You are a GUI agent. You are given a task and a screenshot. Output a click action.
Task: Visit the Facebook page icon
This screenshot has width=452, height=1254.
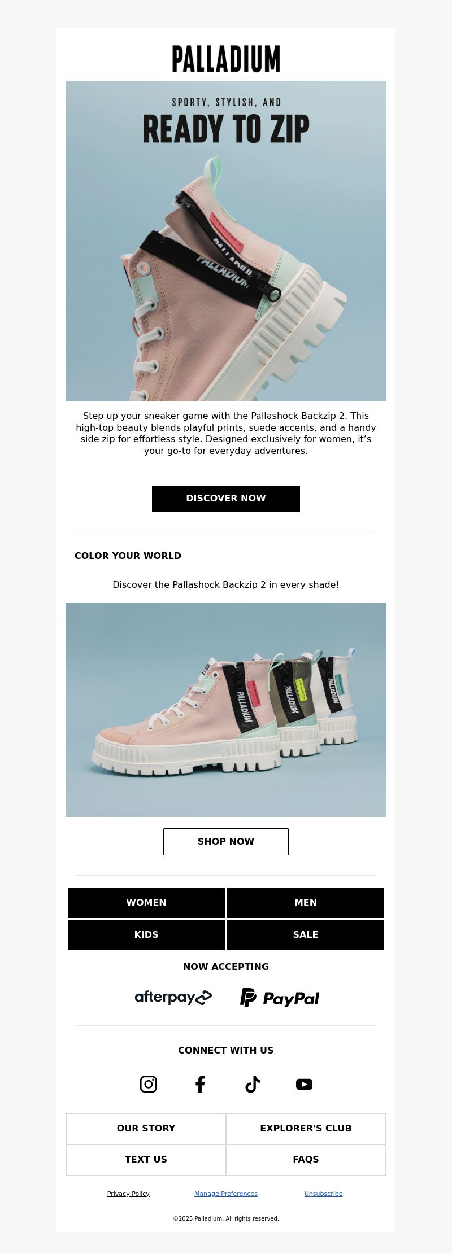[x=200, y=1084]
